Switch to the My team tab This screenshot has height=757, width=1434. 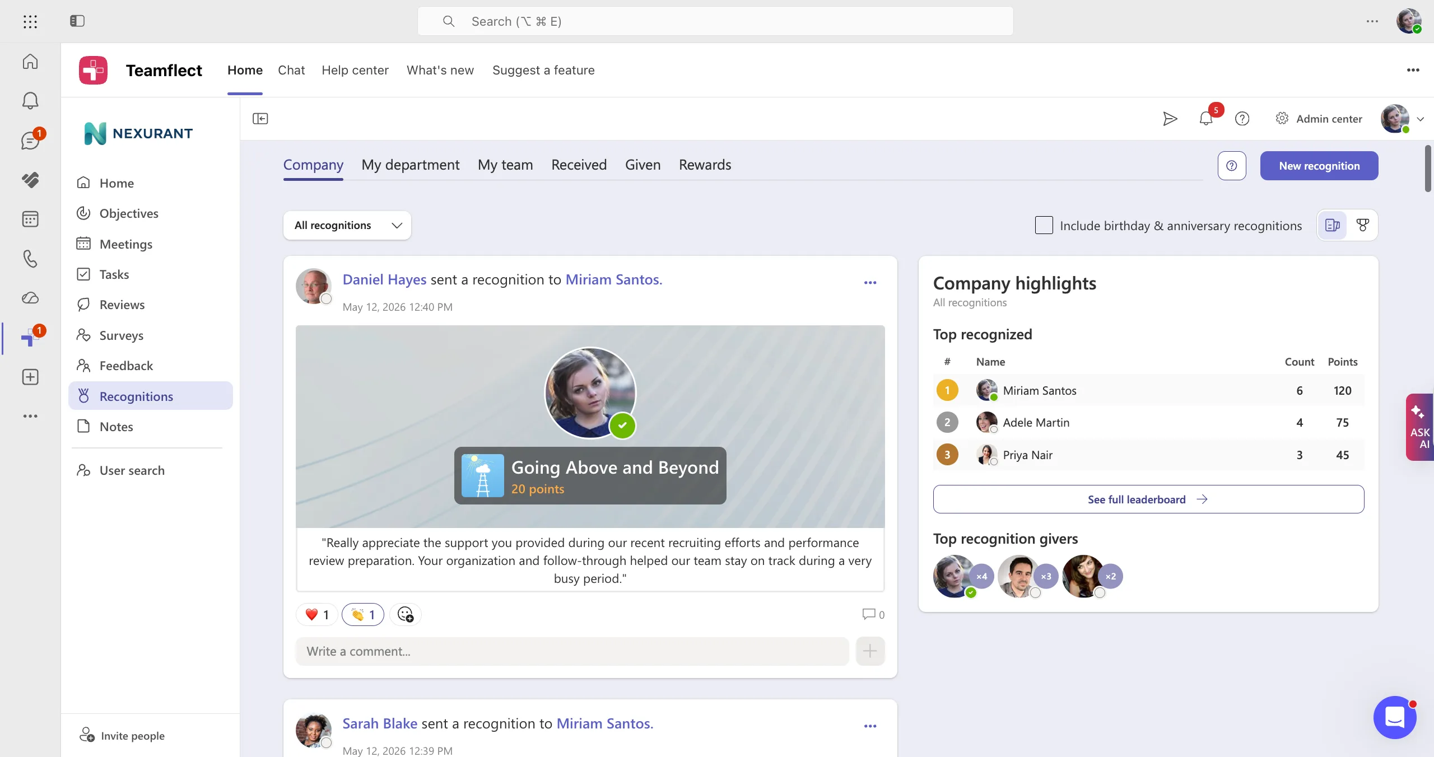coord(505,165)
